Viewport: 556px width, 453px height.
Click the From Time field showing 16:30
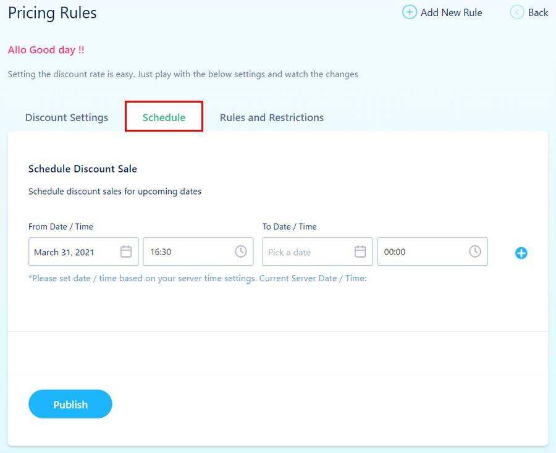coord(185,252)
